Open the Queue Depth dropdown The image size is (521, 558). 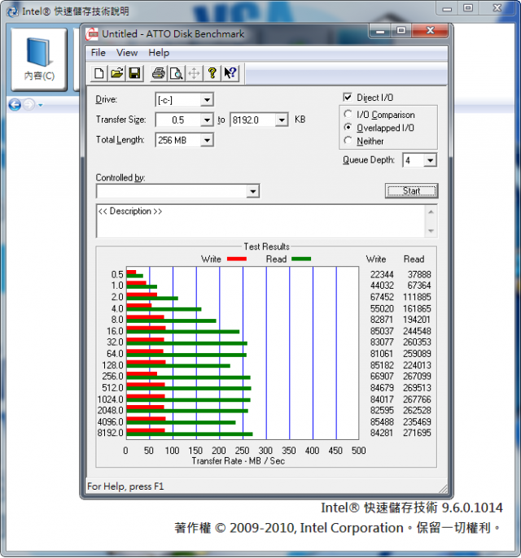coord(430,160)
